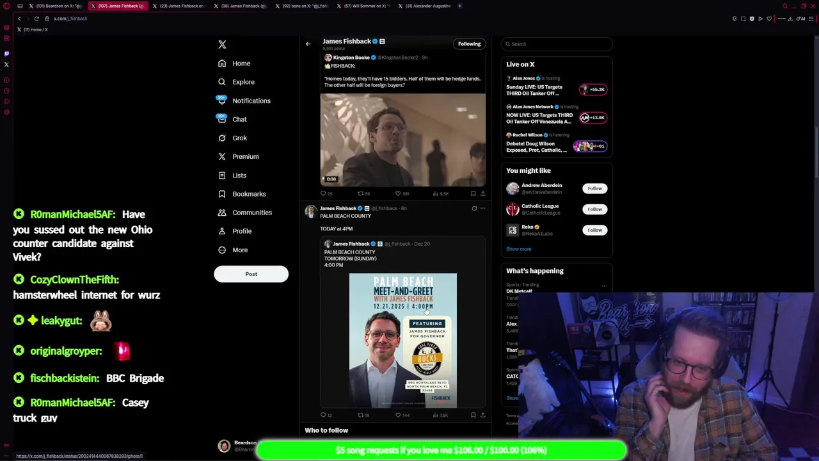Open Home from the X sidebar

click(234, 63)
